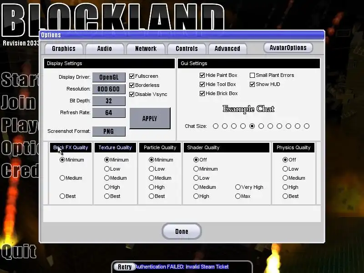The width and height of the screenshot is (364, 273).
Task: Select Minimum under Brick FX Quality
Action: 62,160
